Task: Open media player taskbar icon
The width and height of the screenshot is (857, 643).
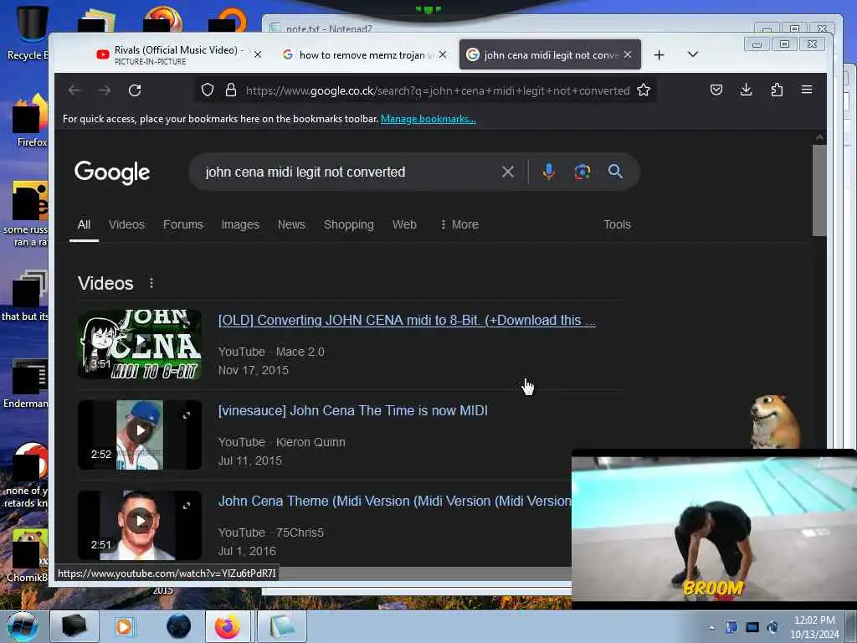Action: (124, 626)
